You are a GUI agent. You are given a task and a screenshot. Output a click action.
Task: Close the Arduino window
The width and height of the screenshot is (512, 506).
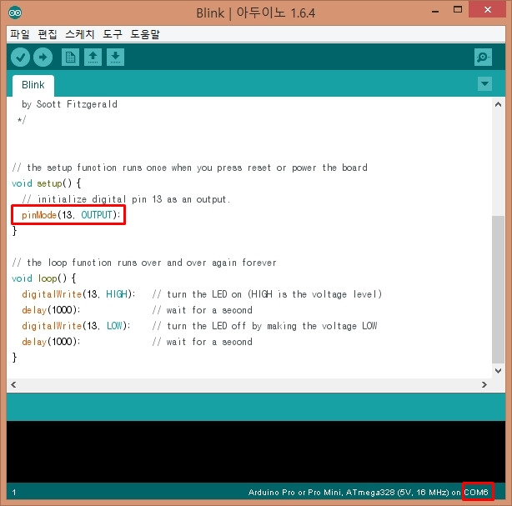point(488,9)
